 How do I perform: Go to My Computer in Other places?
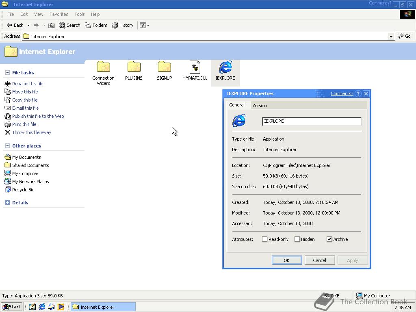pyautogui.click(x=25, y=173)
